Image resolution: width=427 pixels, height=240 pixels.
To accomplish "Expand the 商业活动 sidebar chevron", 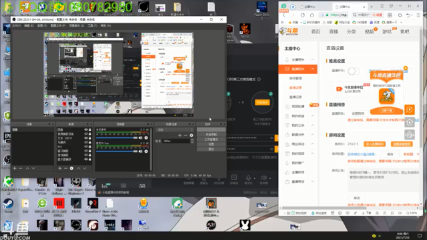I will (312, 144).
